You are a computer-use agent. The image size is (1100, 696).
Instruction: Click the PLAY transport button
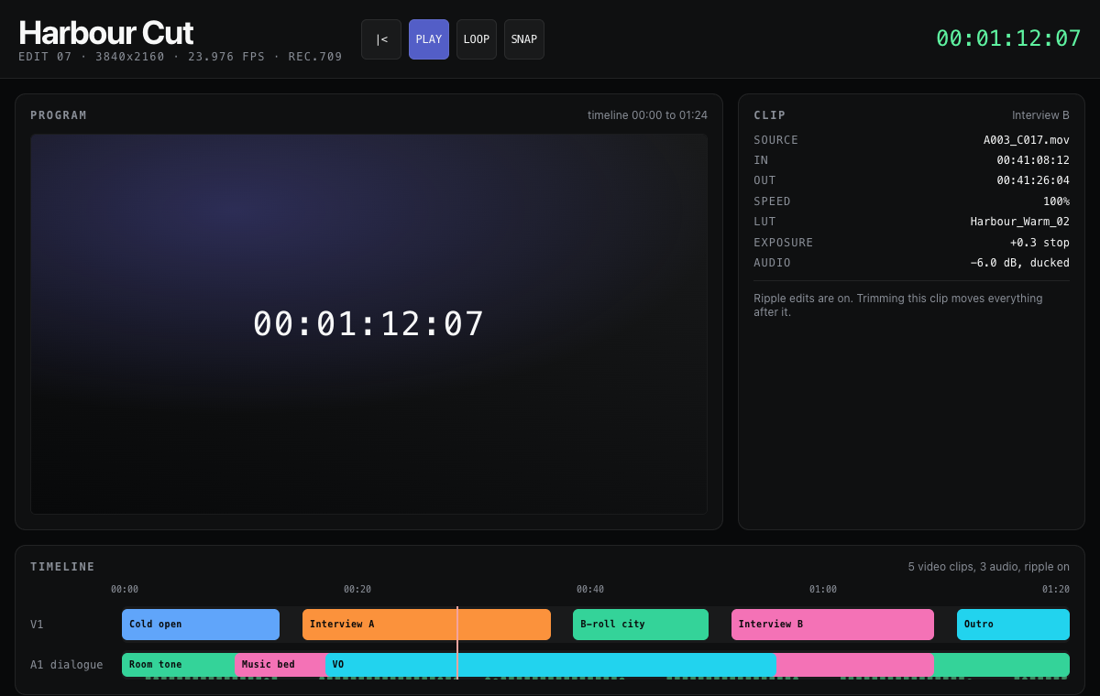click(x=429, y=39)
